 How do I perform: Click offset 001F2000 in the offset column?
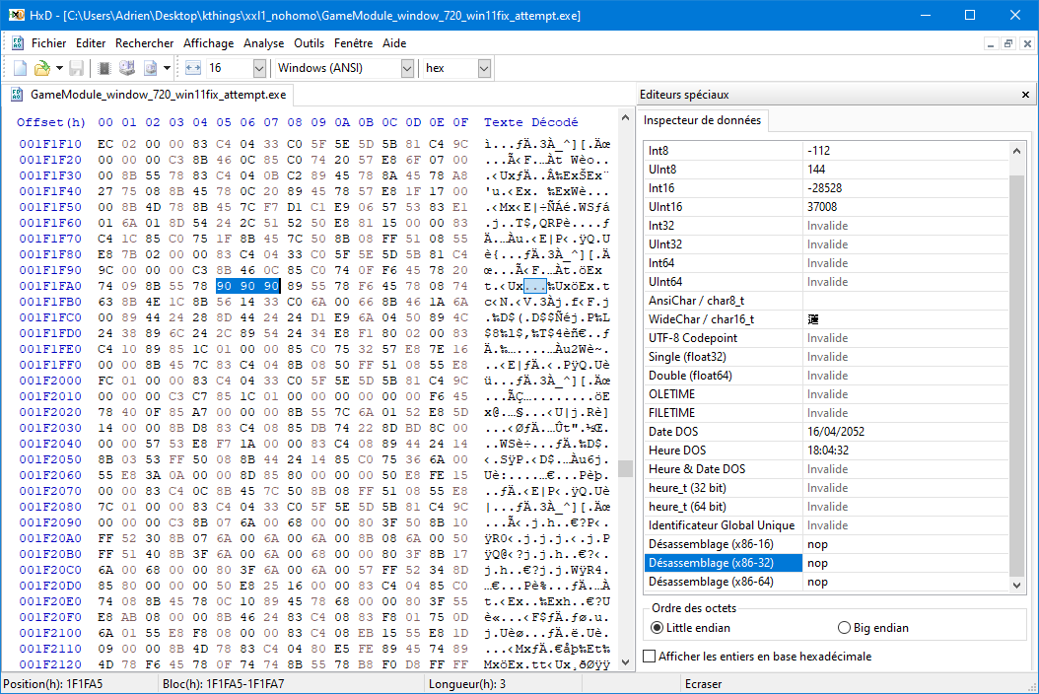pyautogui.click(x=50, y=381)
